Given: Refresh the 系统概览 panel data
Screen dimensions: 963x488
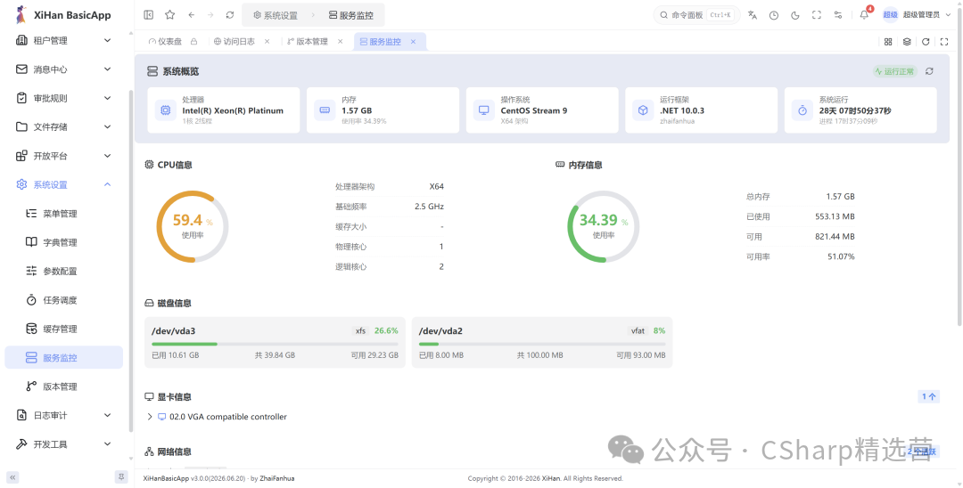Looking at the screenshot, I should (929, 72).
